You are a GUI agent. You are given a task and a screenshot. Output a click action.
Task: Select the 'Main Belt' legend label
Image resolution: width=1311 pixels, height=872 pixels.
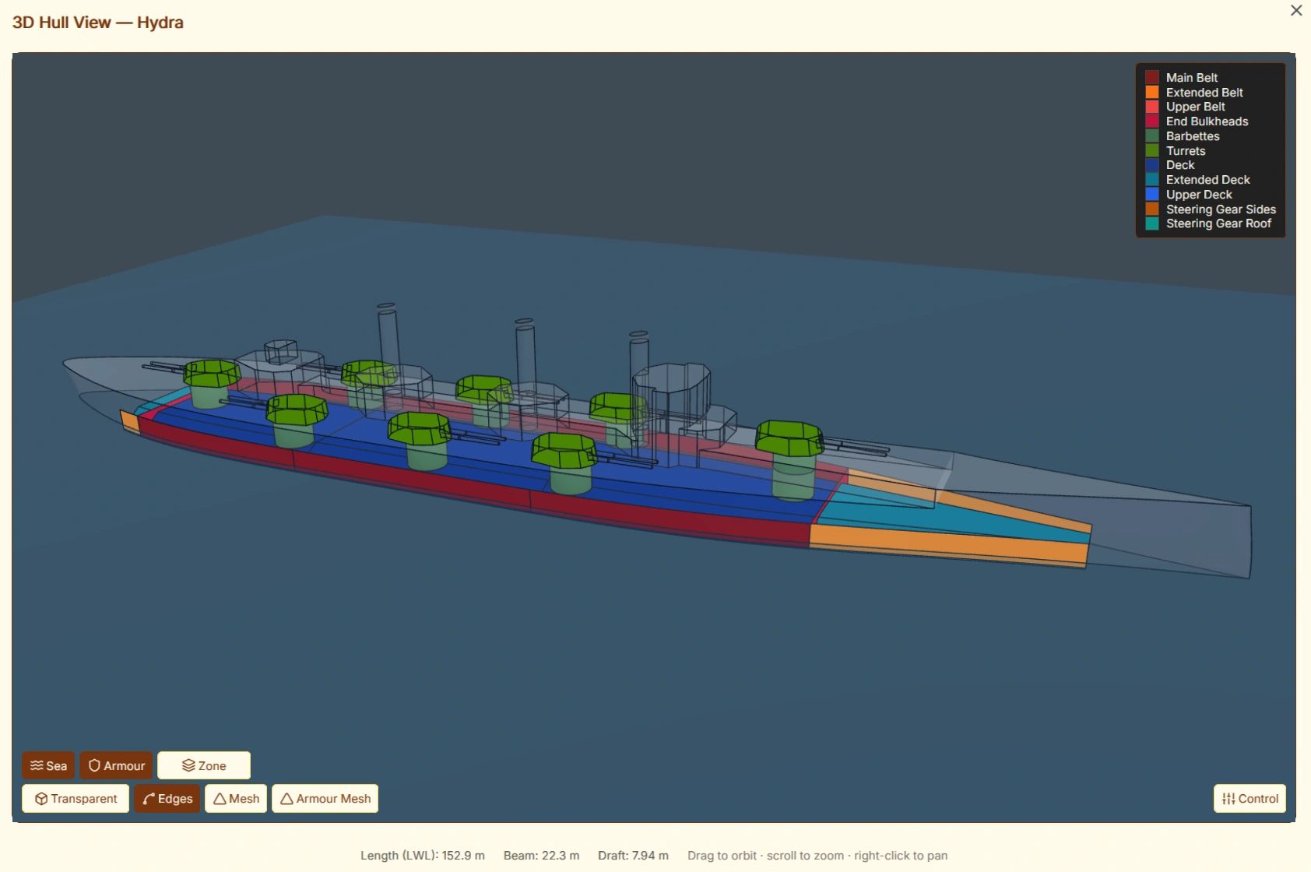(1192, 77)
